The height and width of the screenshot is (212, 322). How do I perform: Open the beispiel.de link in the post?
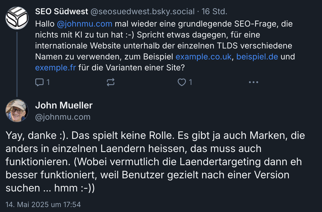pos(257,57)
